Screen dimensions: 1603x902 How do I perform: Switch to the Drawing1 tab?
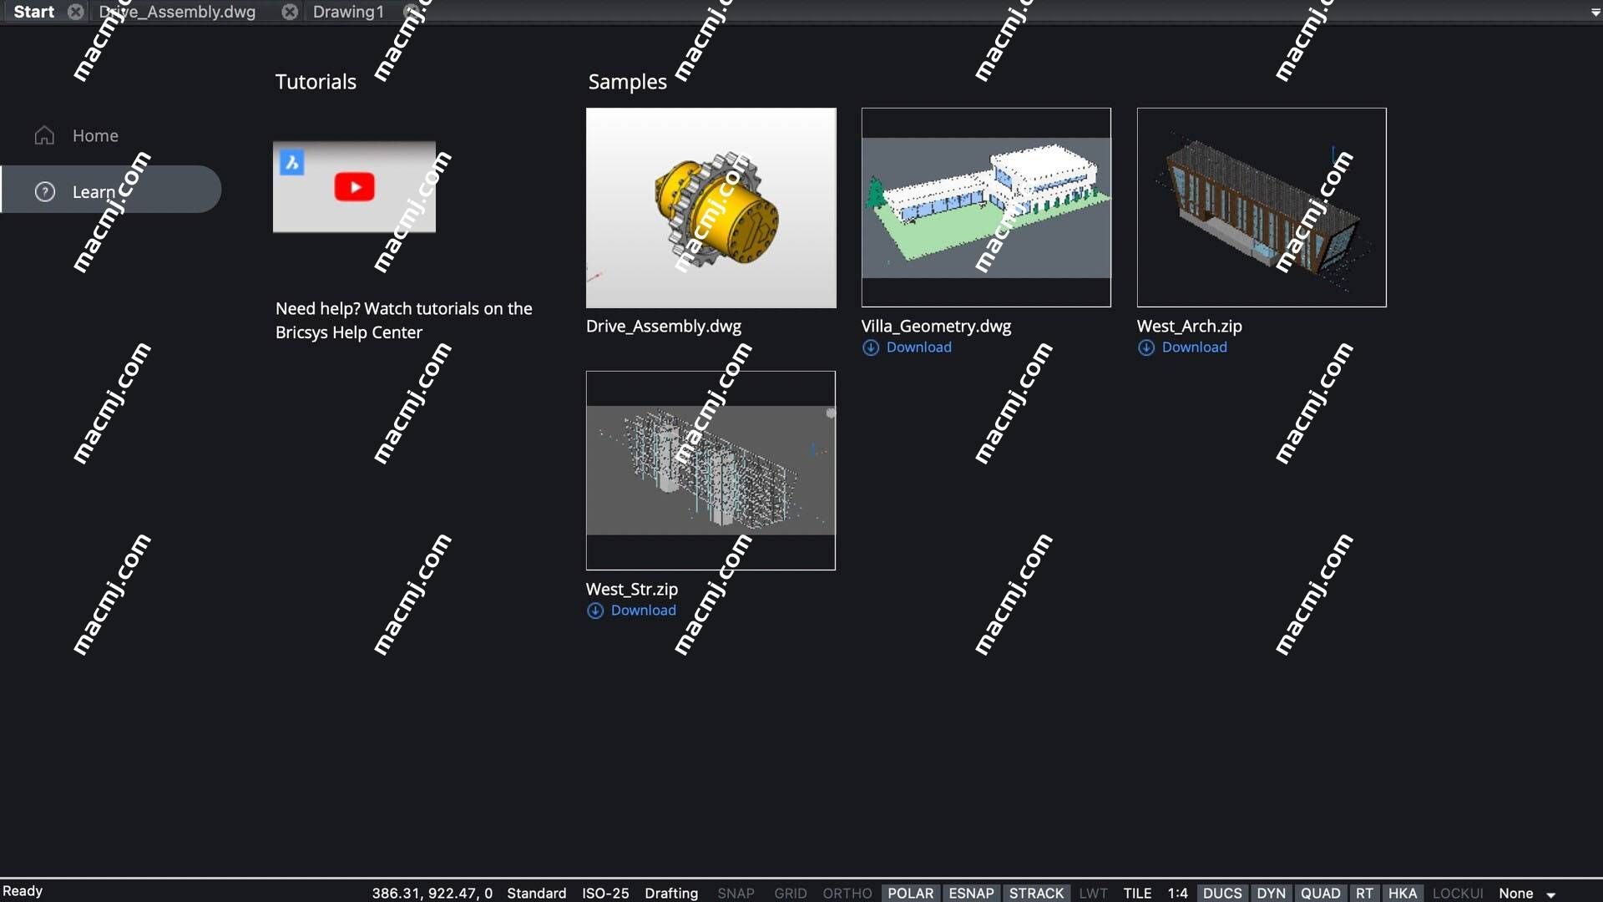348,12
